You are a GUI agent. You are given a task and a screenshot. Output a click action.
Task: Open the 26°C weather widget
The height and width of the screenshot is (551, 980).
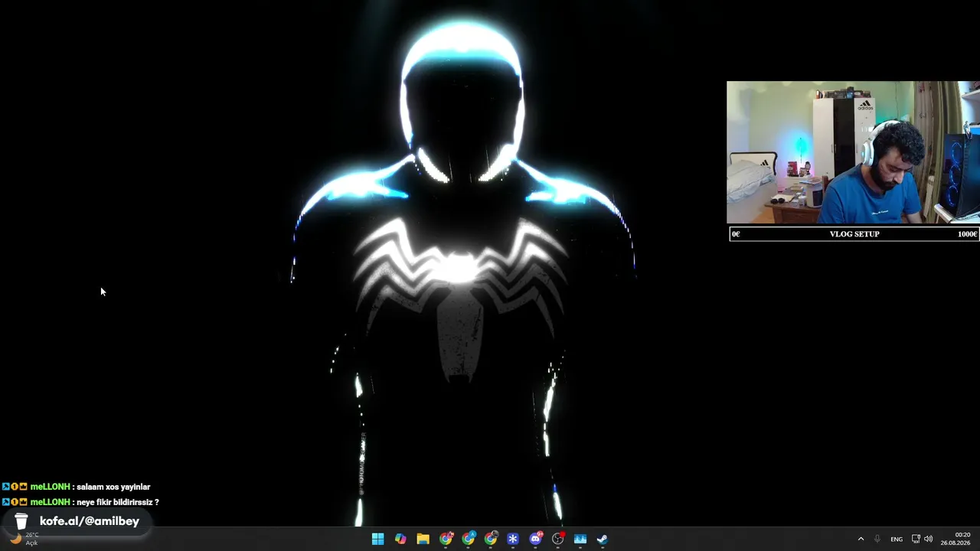pyautogui.click(x=24, y=539)
